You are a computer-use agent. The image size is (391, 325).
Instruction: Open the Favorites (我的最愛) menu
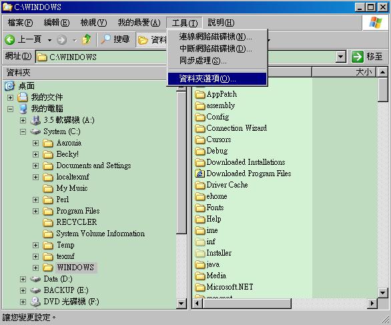[139, 23]
